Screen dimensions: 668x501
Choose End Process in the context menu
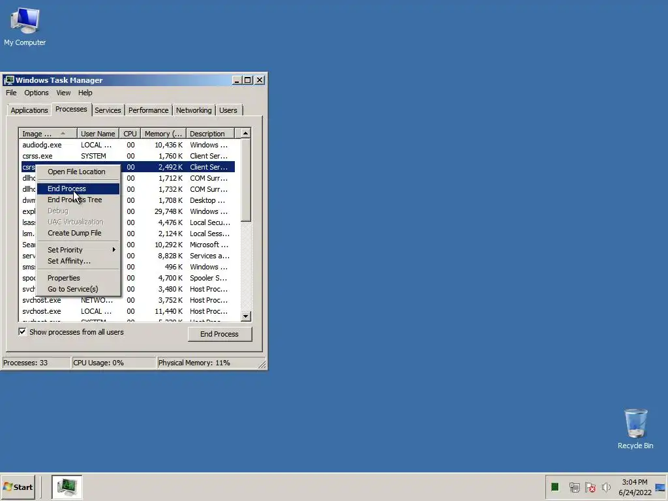[78, 189]
